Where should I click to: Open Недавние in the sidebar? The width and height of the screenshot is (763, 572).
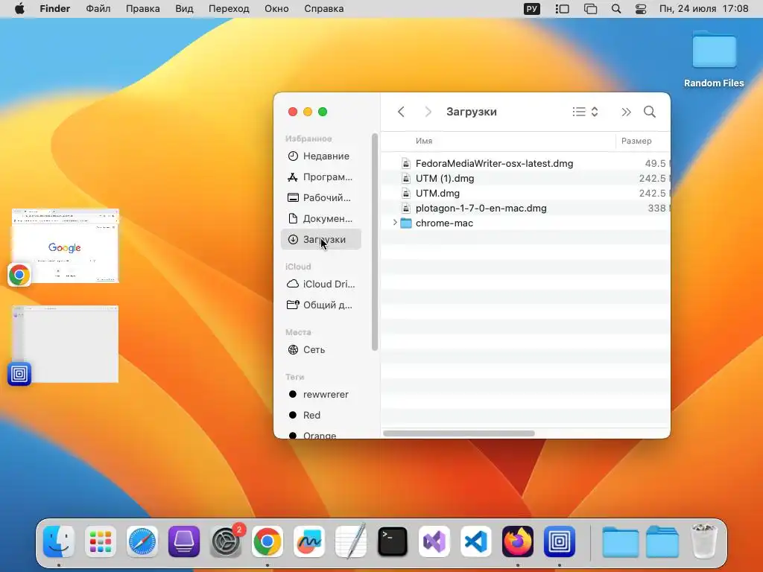[x=320, y=156]
